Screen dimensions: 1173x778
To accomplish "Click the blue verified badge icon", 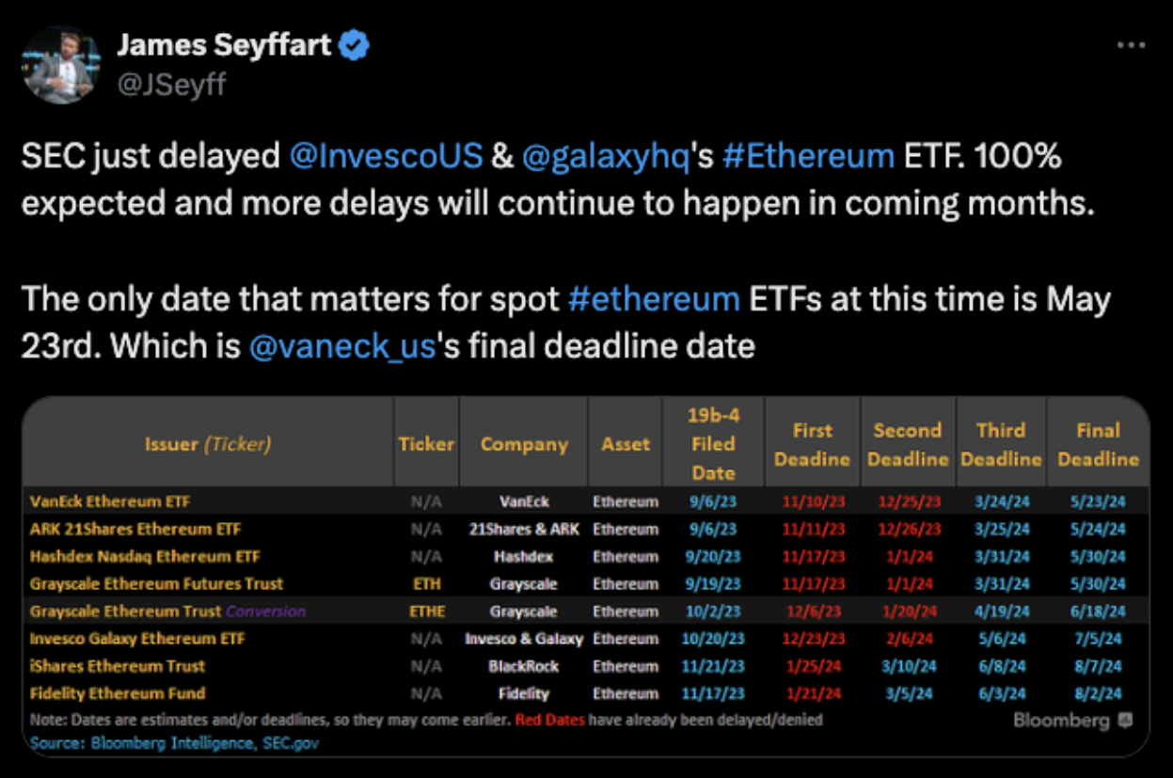I will pyautogui.click(x=354, y=44).
